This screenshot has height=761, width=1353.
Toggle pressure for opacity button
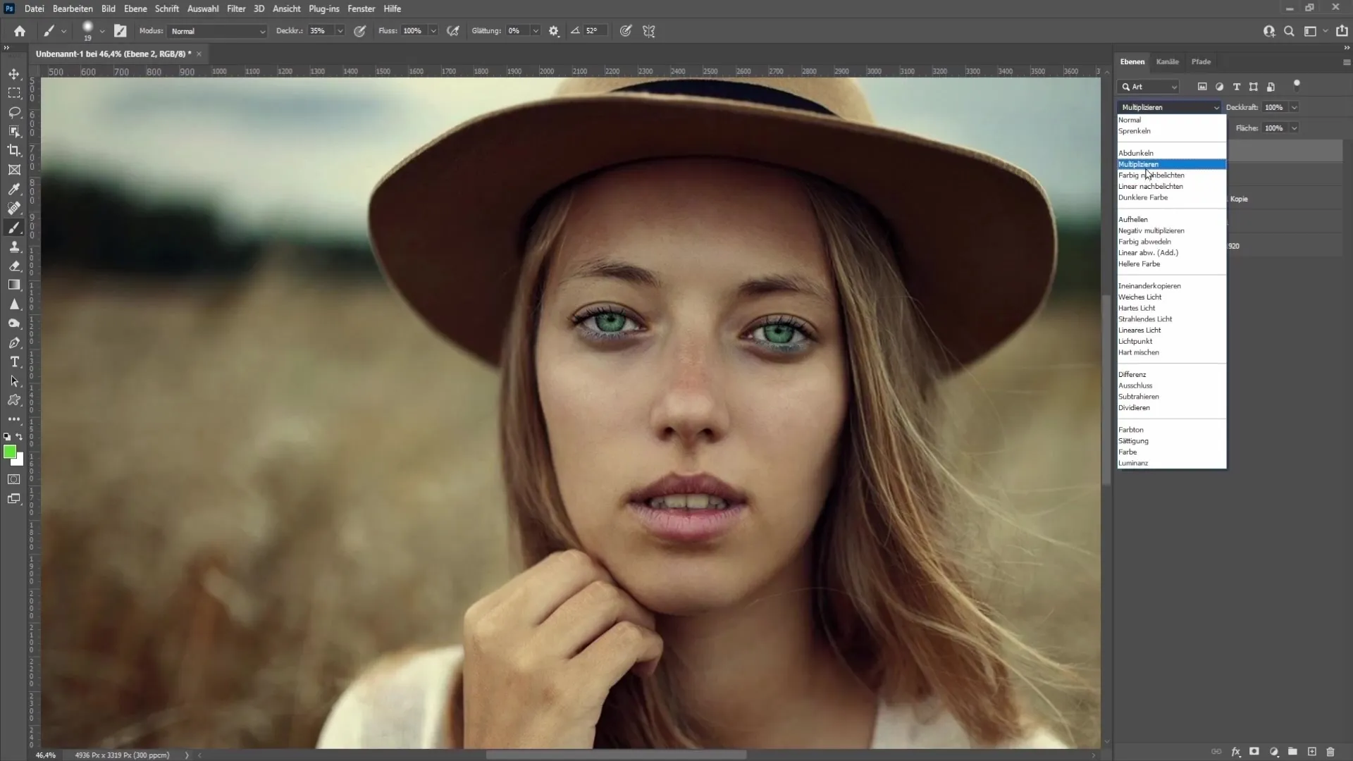coord(360,31)
